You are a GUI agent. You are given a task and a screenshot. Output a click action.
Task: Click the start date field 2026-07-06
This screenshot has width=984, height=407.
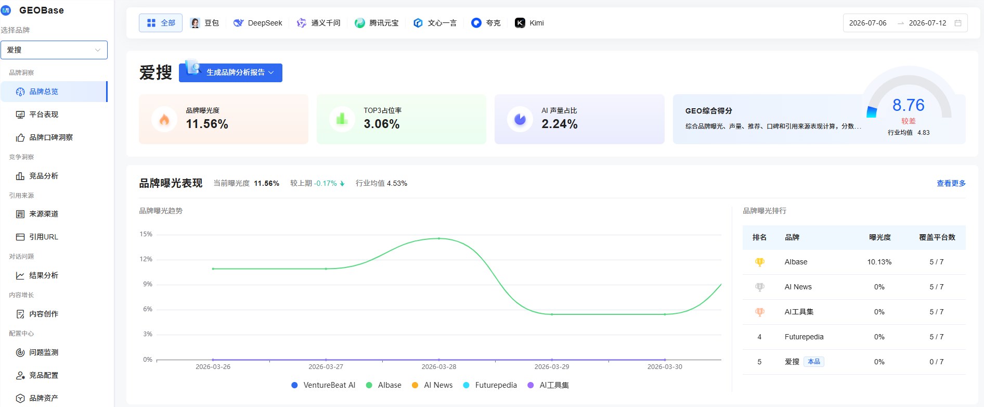point(868,23)
